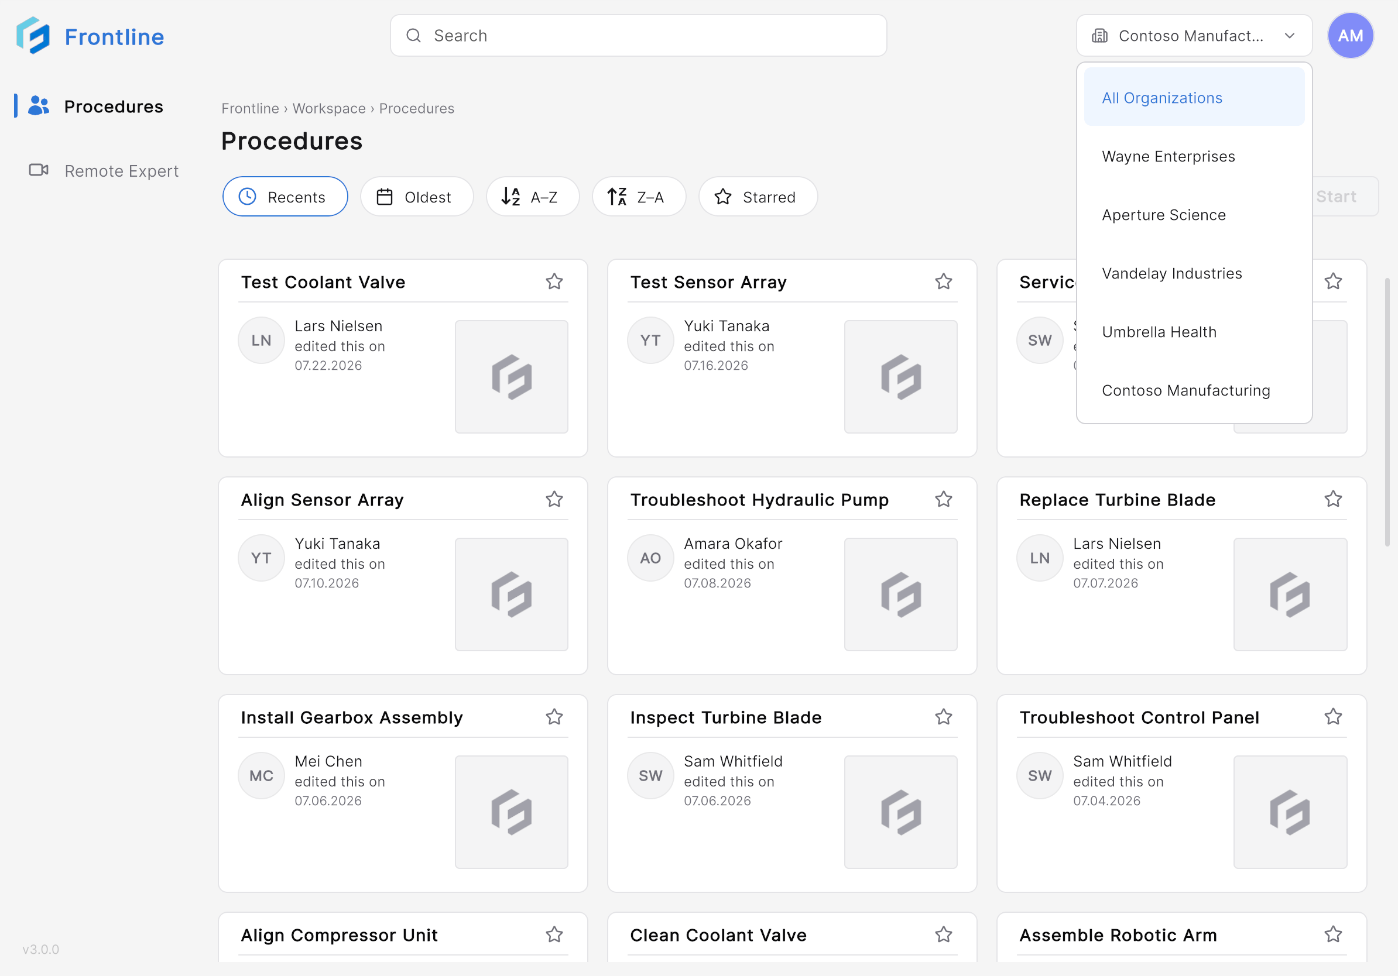Viewport: 1398px width, 976px height.
Task: Click the search magnifier icon
Action: click(413, 36)
